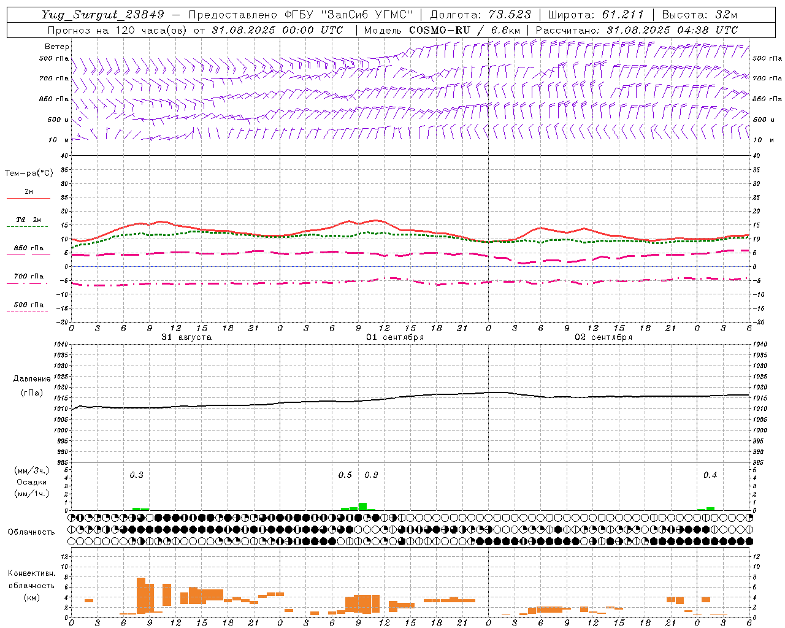This screenshot has width=785, height=628.
Task: Click the 'Рассчитано: 31.08.2025 04:38 UTC' text
Action: pyautogui.click(x=637, y=30)
